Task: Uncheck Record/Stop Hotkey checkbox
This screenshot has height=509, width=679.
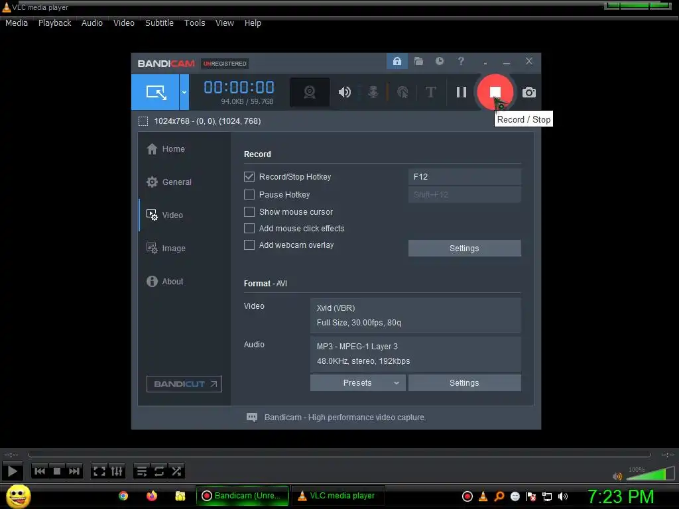Action: click(249, 176)
